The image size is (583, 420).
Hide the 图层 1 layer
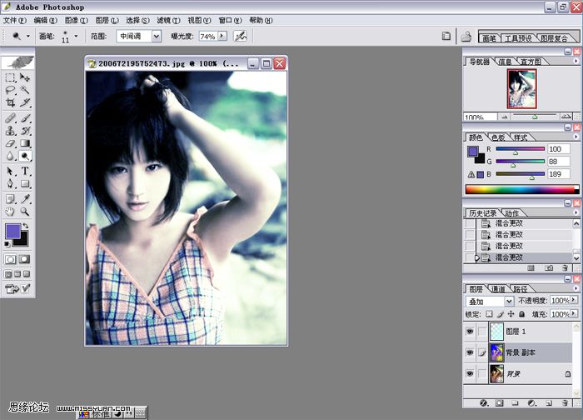point(470,331)
